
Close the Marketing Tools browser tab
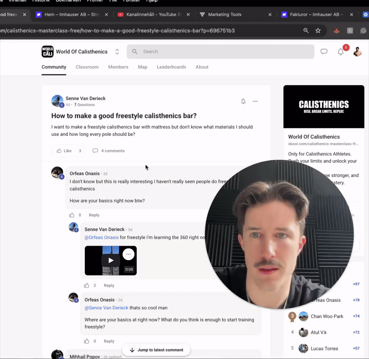click(270, 14)
